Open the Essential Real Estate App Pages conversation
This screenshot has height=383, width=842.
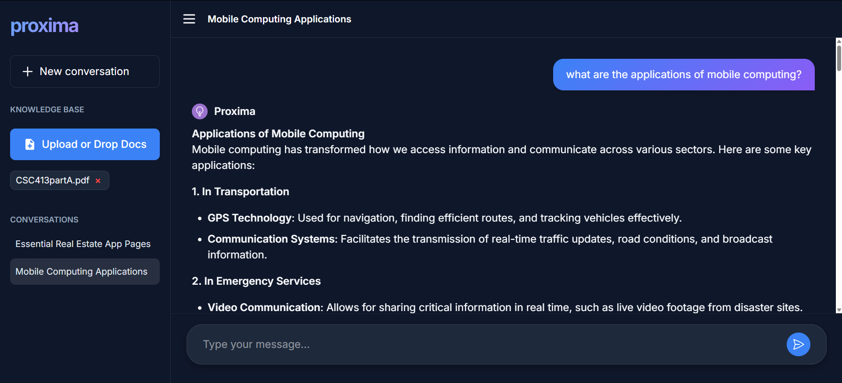pos(83,244)
